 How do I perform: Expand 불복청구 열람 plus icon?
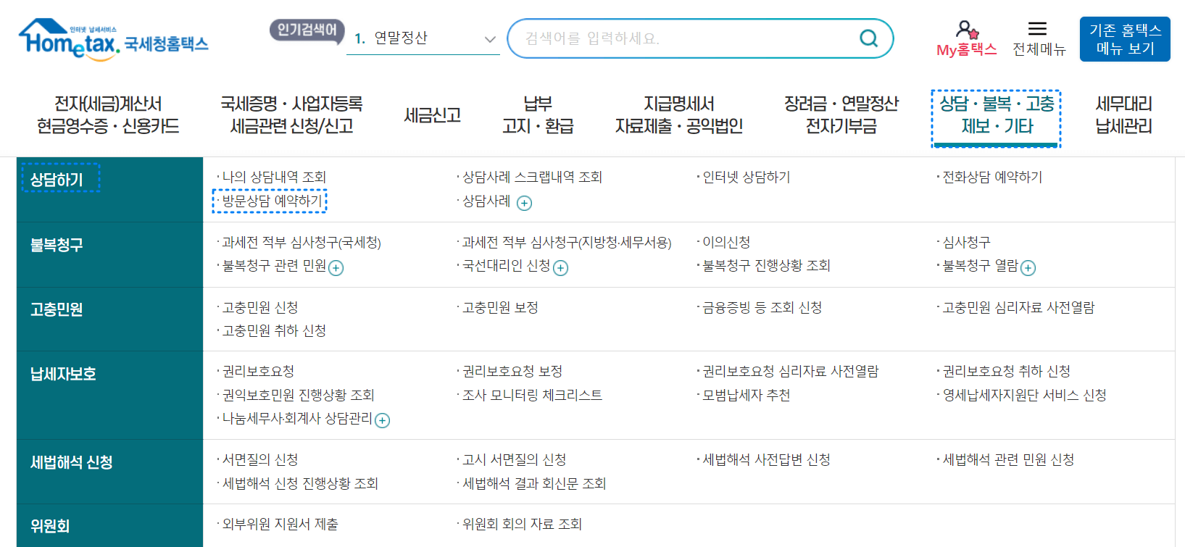[x=1028, y=267]
